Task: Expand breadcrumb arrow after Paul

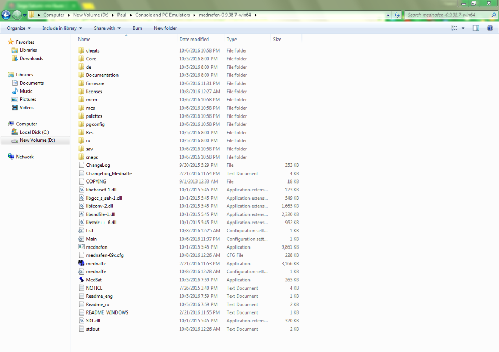Action: [x=130, y=15]
